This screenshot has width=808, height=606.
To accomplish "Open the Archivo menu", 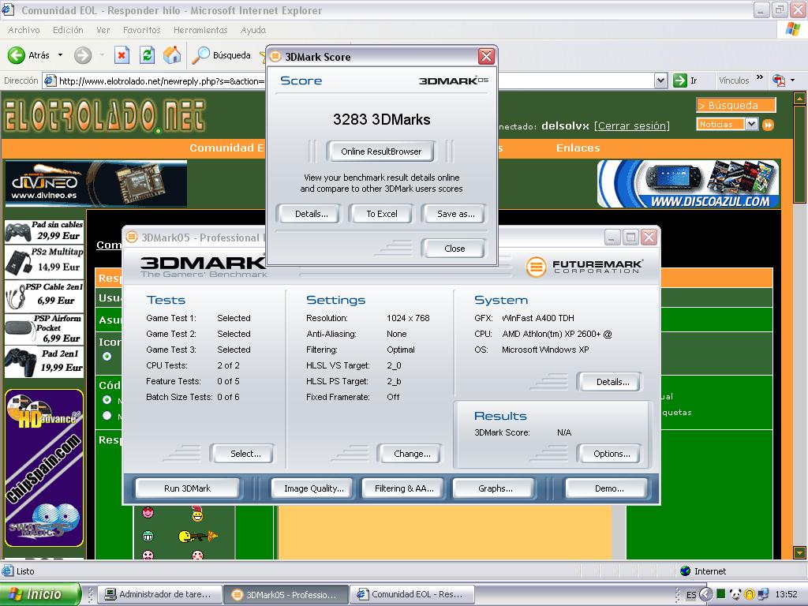I will click(24, 30).
